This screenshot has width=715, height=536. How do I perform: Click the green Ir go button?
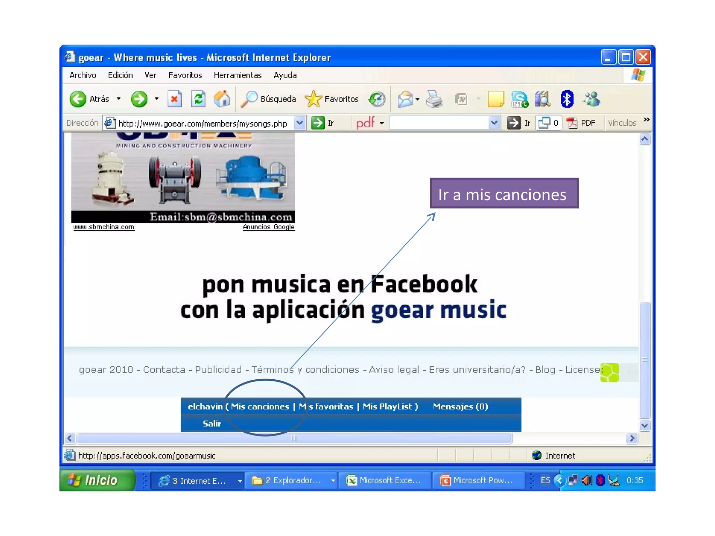[x=323, y=123]
